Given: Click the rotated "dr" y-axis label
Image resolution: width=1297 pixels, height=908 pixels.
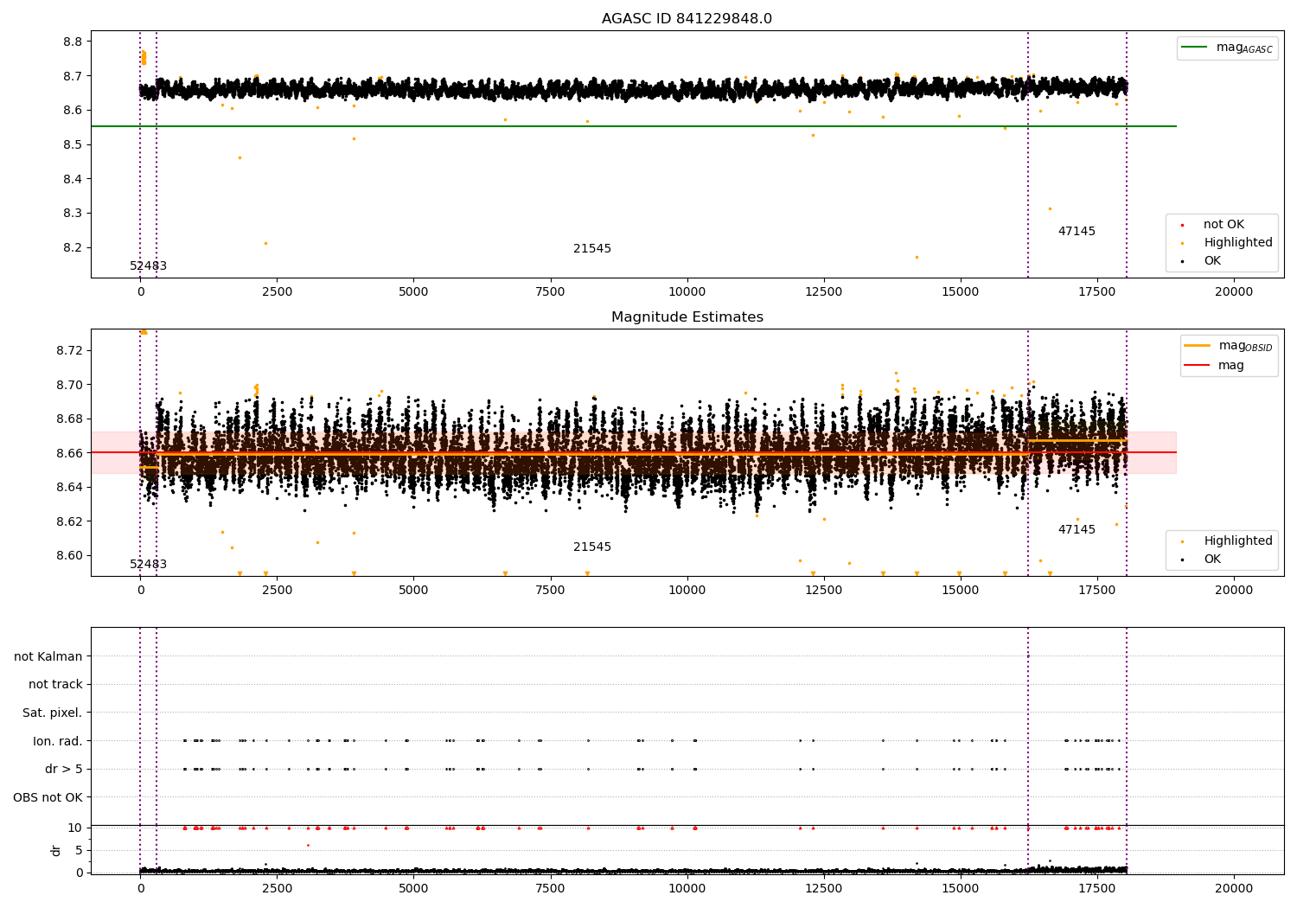Looking at the screenshot, I should (x=56, y=850).
